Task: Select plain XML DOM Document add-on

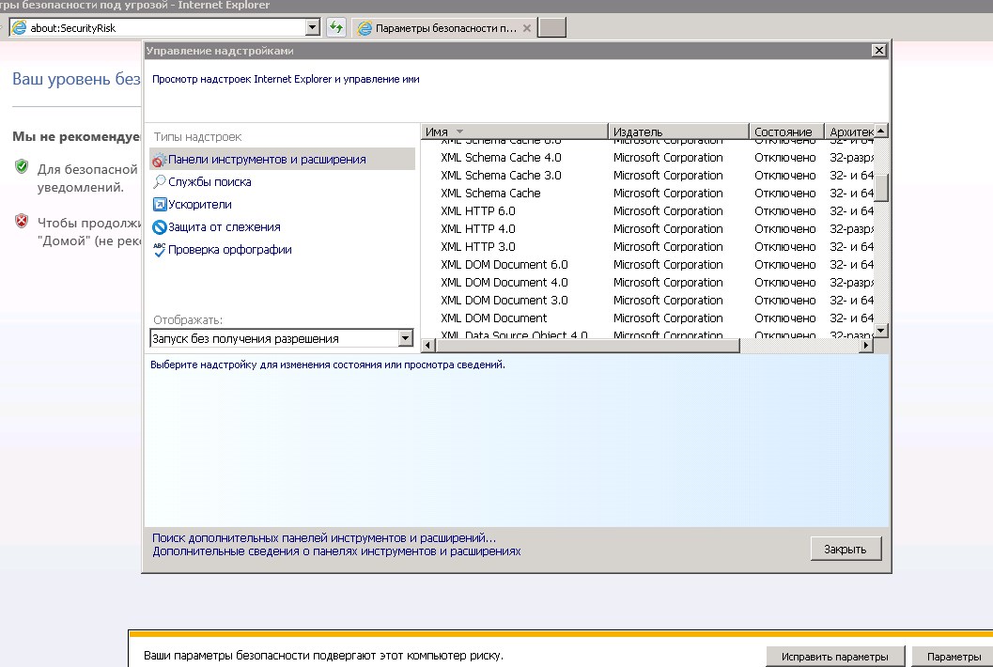Action: tap(647, 318)
